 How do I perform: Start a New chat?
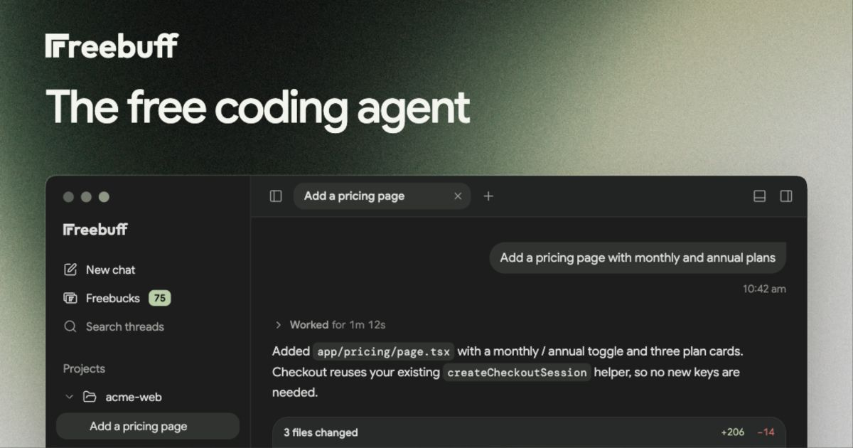100,270
